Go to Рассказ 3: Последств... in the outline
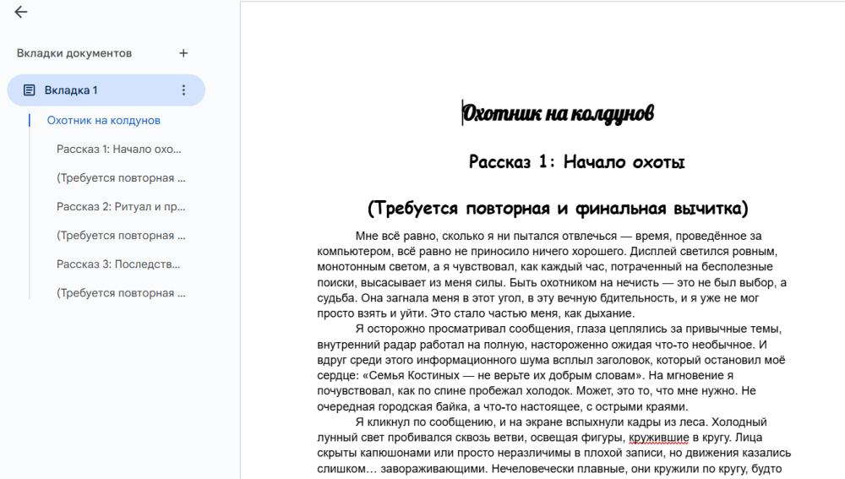The width and height of the screenshot is (845, 479). (x=119, y=264)
